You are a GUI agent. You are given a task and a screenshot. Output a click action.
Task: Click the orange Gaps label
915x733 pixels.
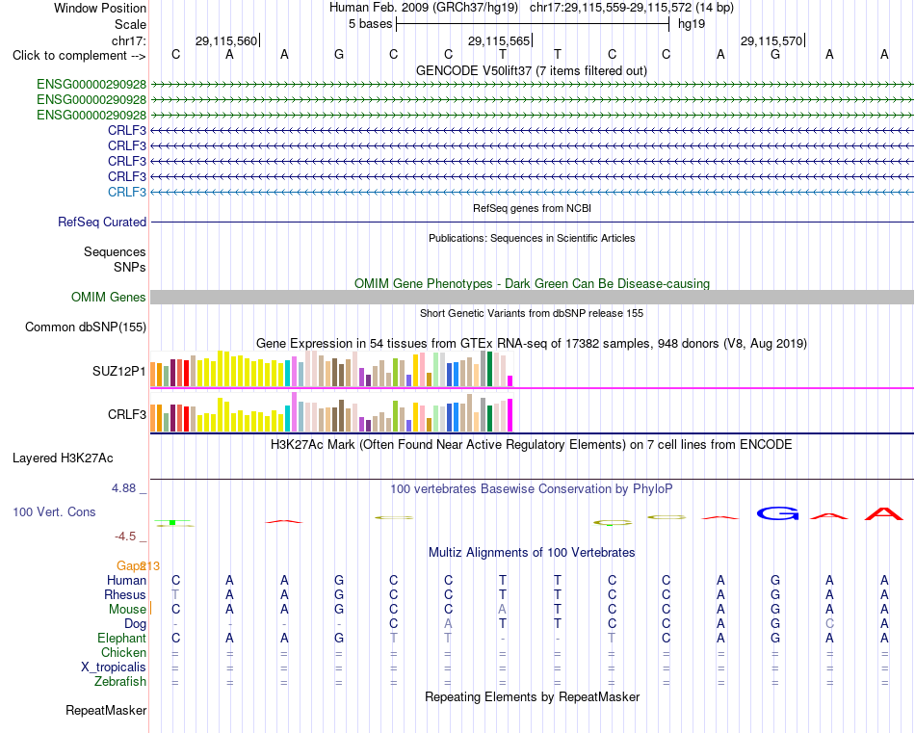(130, 565)
